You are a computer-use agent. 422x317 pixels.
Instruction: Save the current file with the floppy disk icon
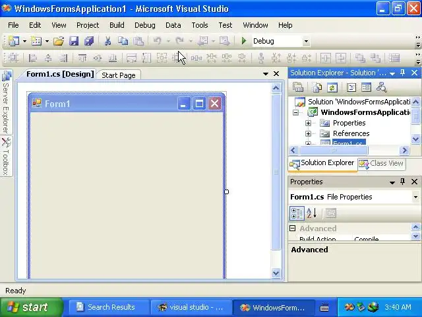[x=74, y=41]
